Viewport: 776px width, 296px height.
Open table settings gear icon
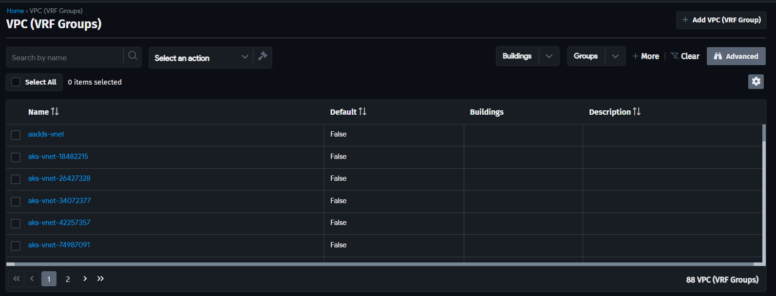(756, 82)
